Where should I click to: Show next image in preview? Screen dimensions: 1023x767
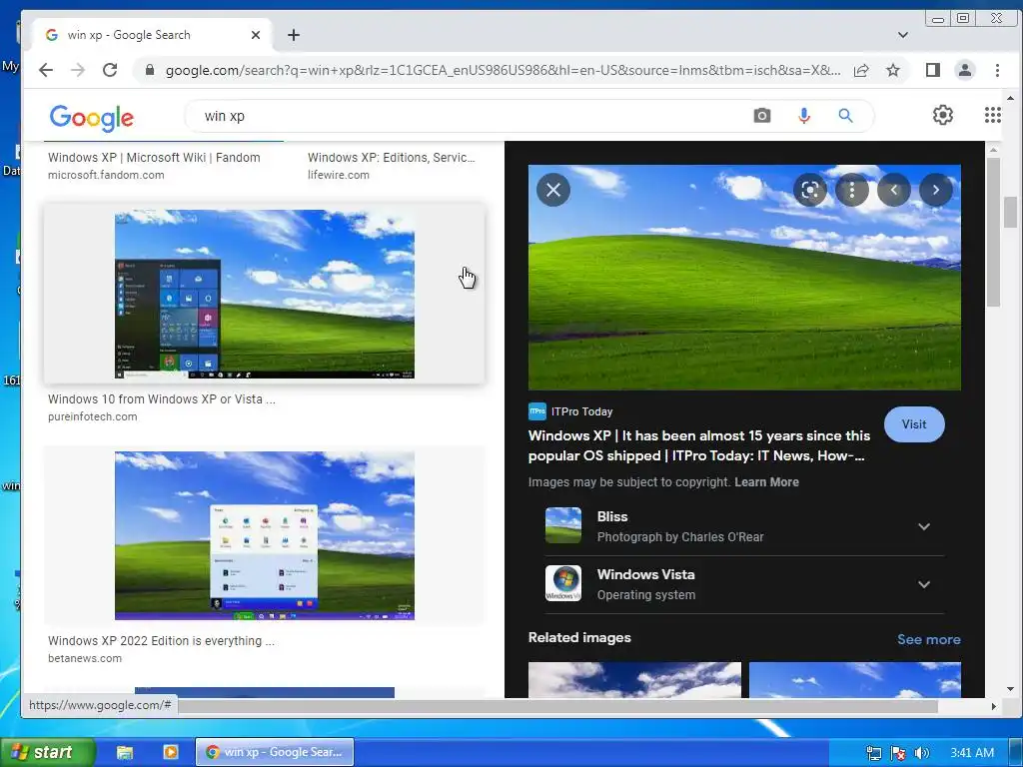pos(935,190)
